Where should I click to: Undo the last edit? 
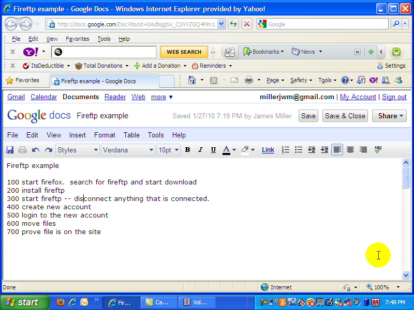point(35,150)
